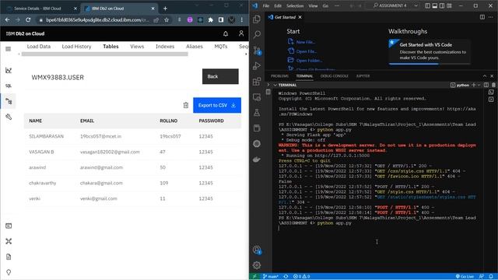The image size is (498, 280).
Task: Open new Chrome tab plus button
Action: tap(165, 9)
